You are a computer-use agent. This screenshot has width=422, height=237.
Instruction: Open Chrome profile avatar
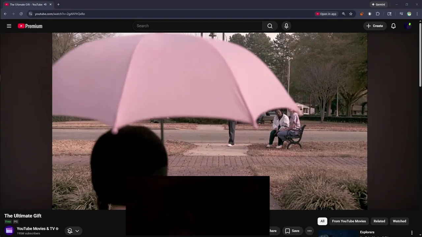409,14
